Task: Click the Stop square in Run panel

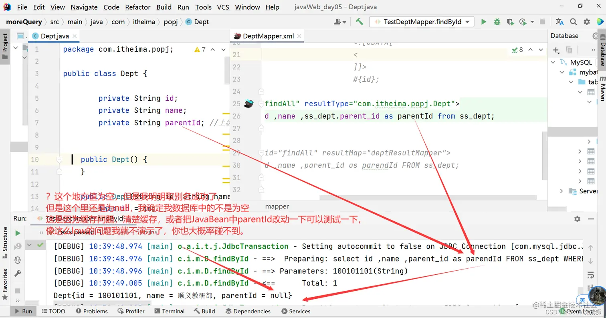Action: 18,290
